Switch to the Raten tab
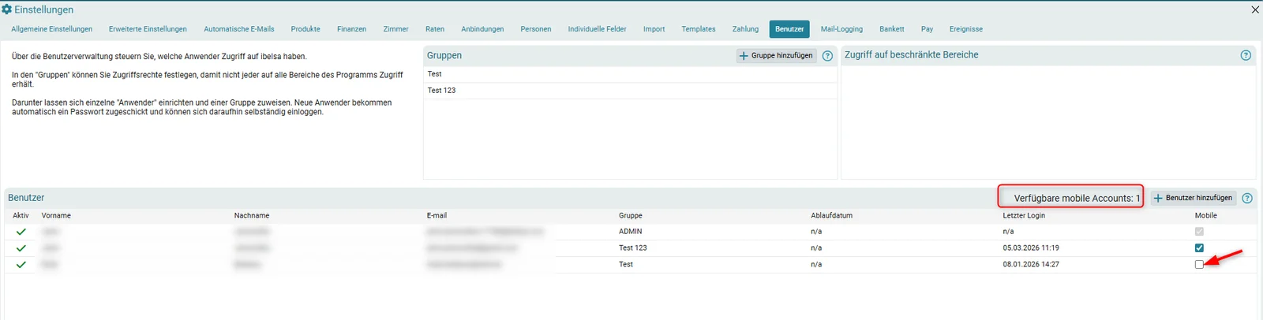1263x320 pixels. 435,29
